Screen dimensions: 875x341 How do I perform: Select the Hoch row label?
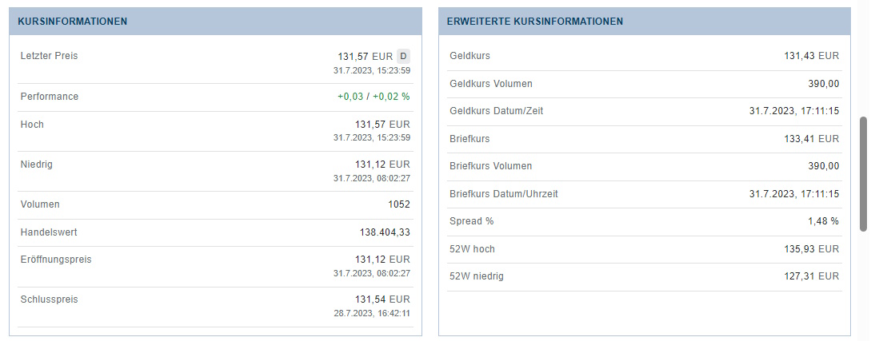(x=32, y=125)
